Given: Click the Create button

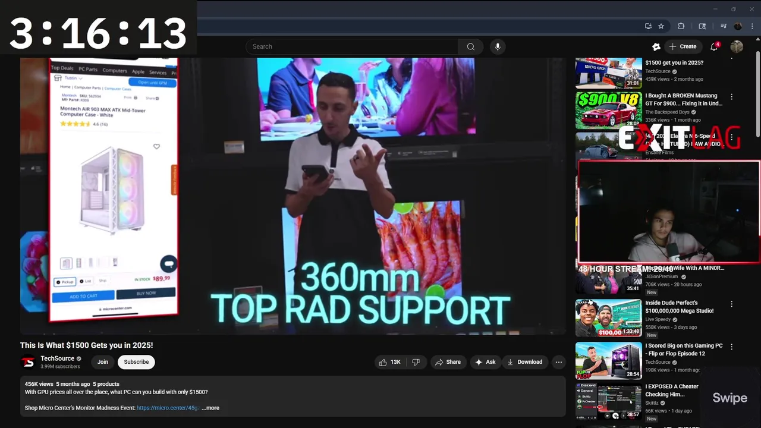Looking at the screenshot, I should 683,46.
